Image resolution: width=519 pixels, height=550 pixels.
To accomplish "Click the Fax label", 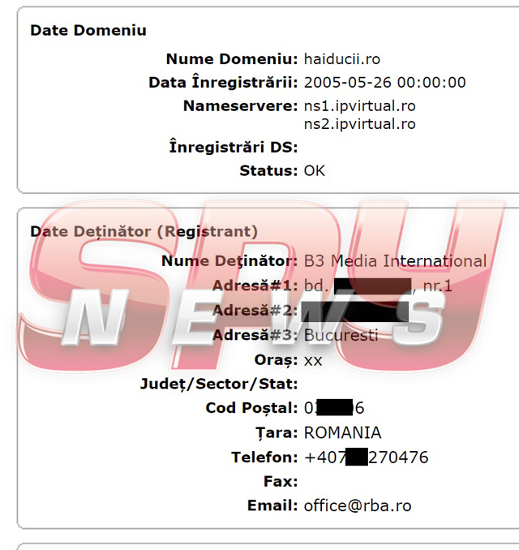I will click(281, 481).
